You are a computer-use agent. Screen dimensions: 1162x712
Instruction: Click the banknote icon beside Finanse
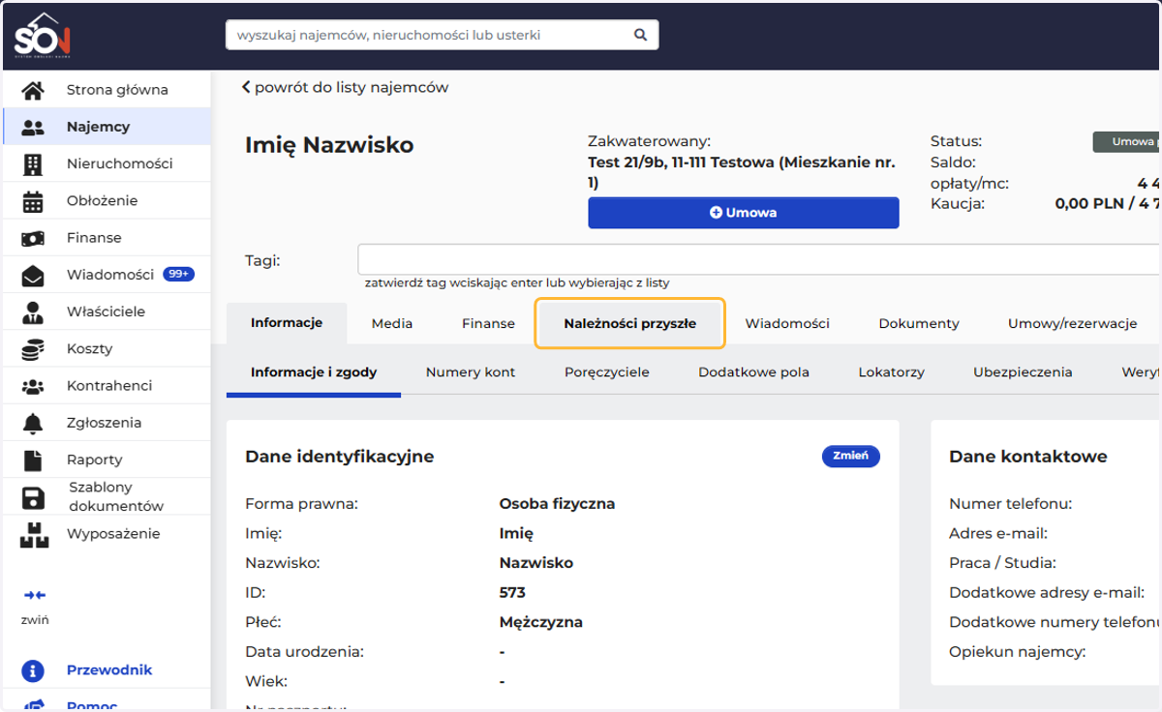pos(33,238)
